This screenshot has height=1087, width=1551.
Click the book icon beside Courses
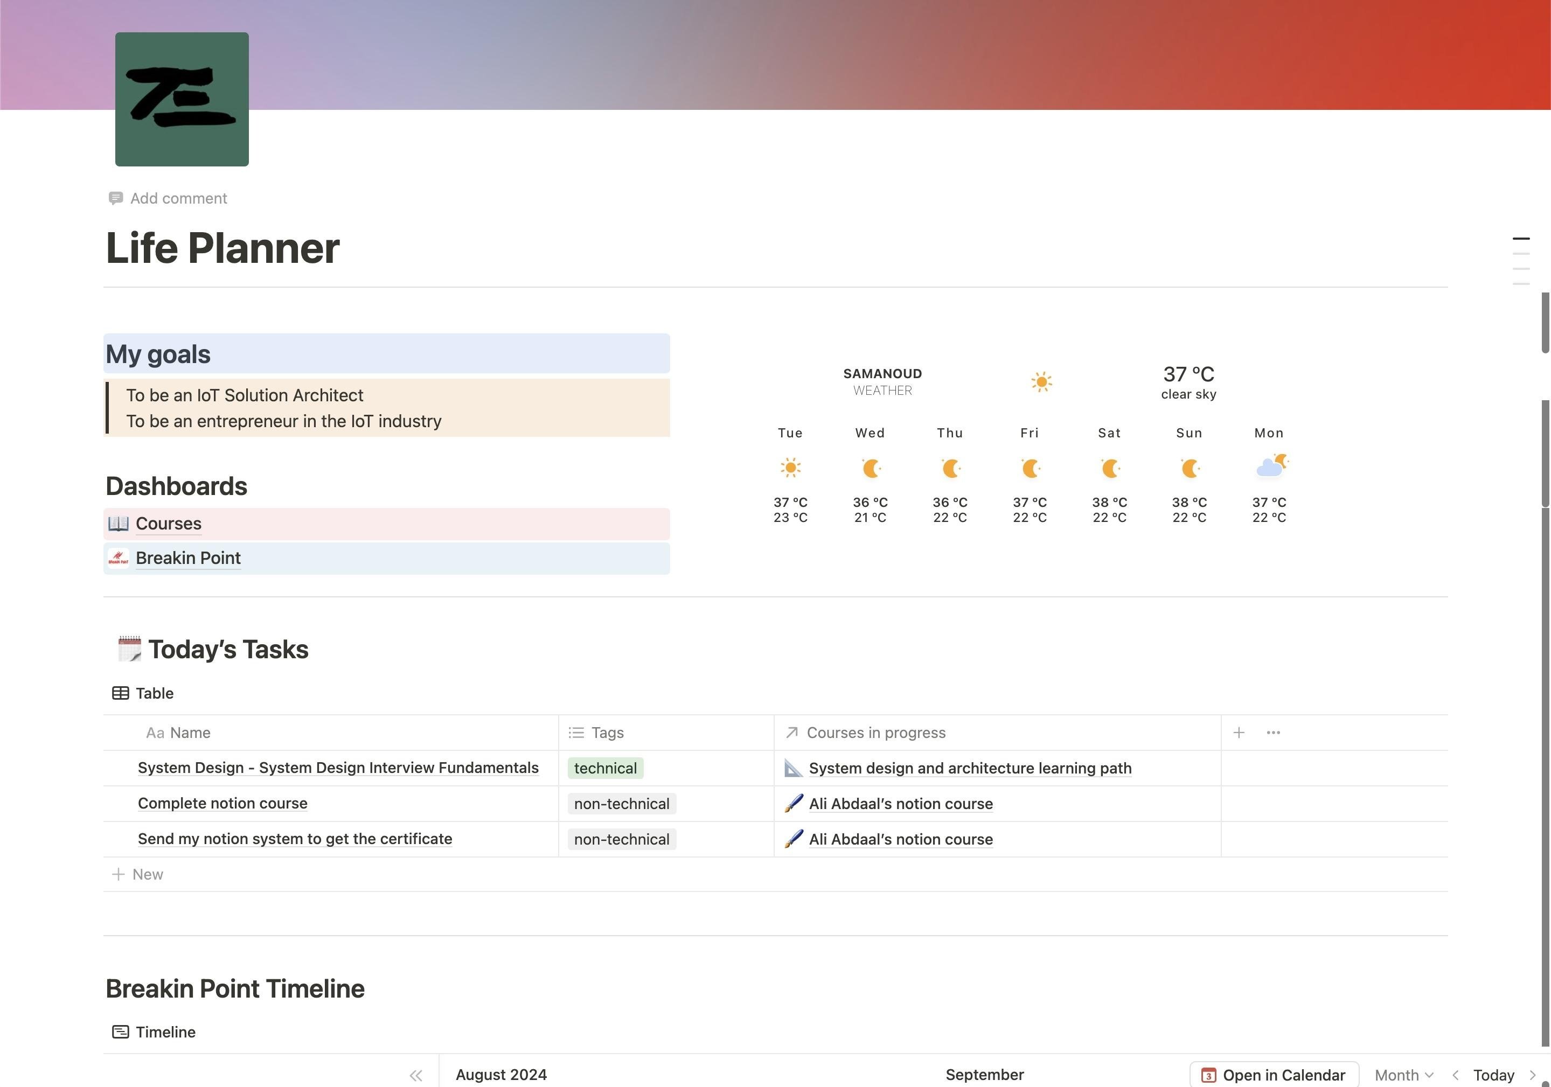[119, 524]
